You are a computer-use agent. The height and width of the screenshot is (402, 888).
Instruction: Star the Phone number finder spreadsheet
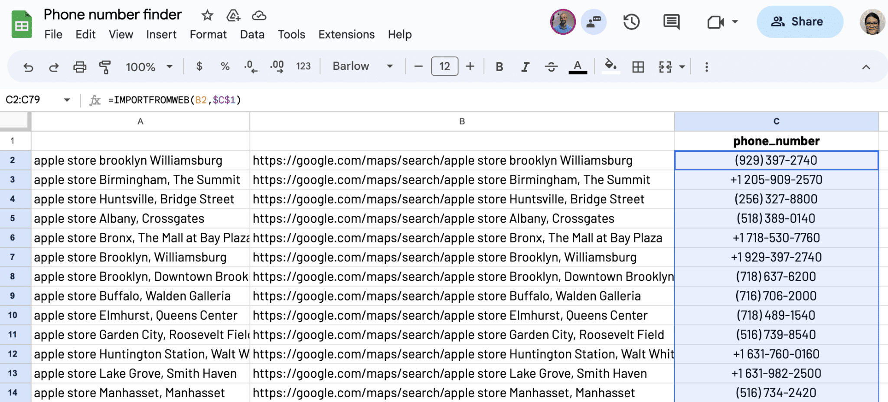click(207, 16)
